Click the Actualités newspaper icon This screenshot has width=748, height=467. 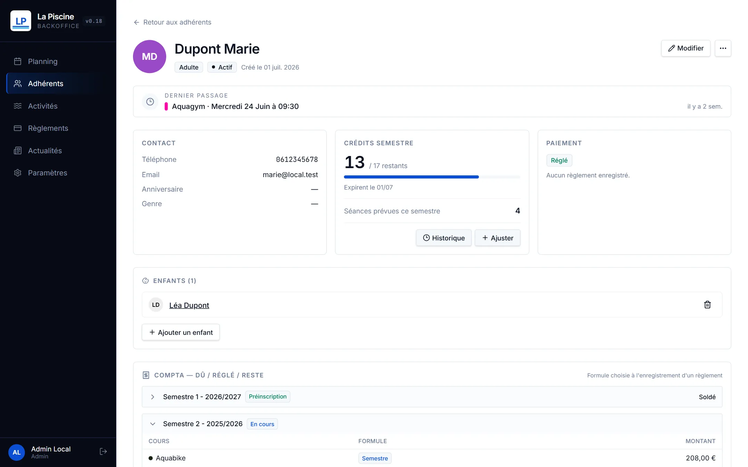(18, 150)
